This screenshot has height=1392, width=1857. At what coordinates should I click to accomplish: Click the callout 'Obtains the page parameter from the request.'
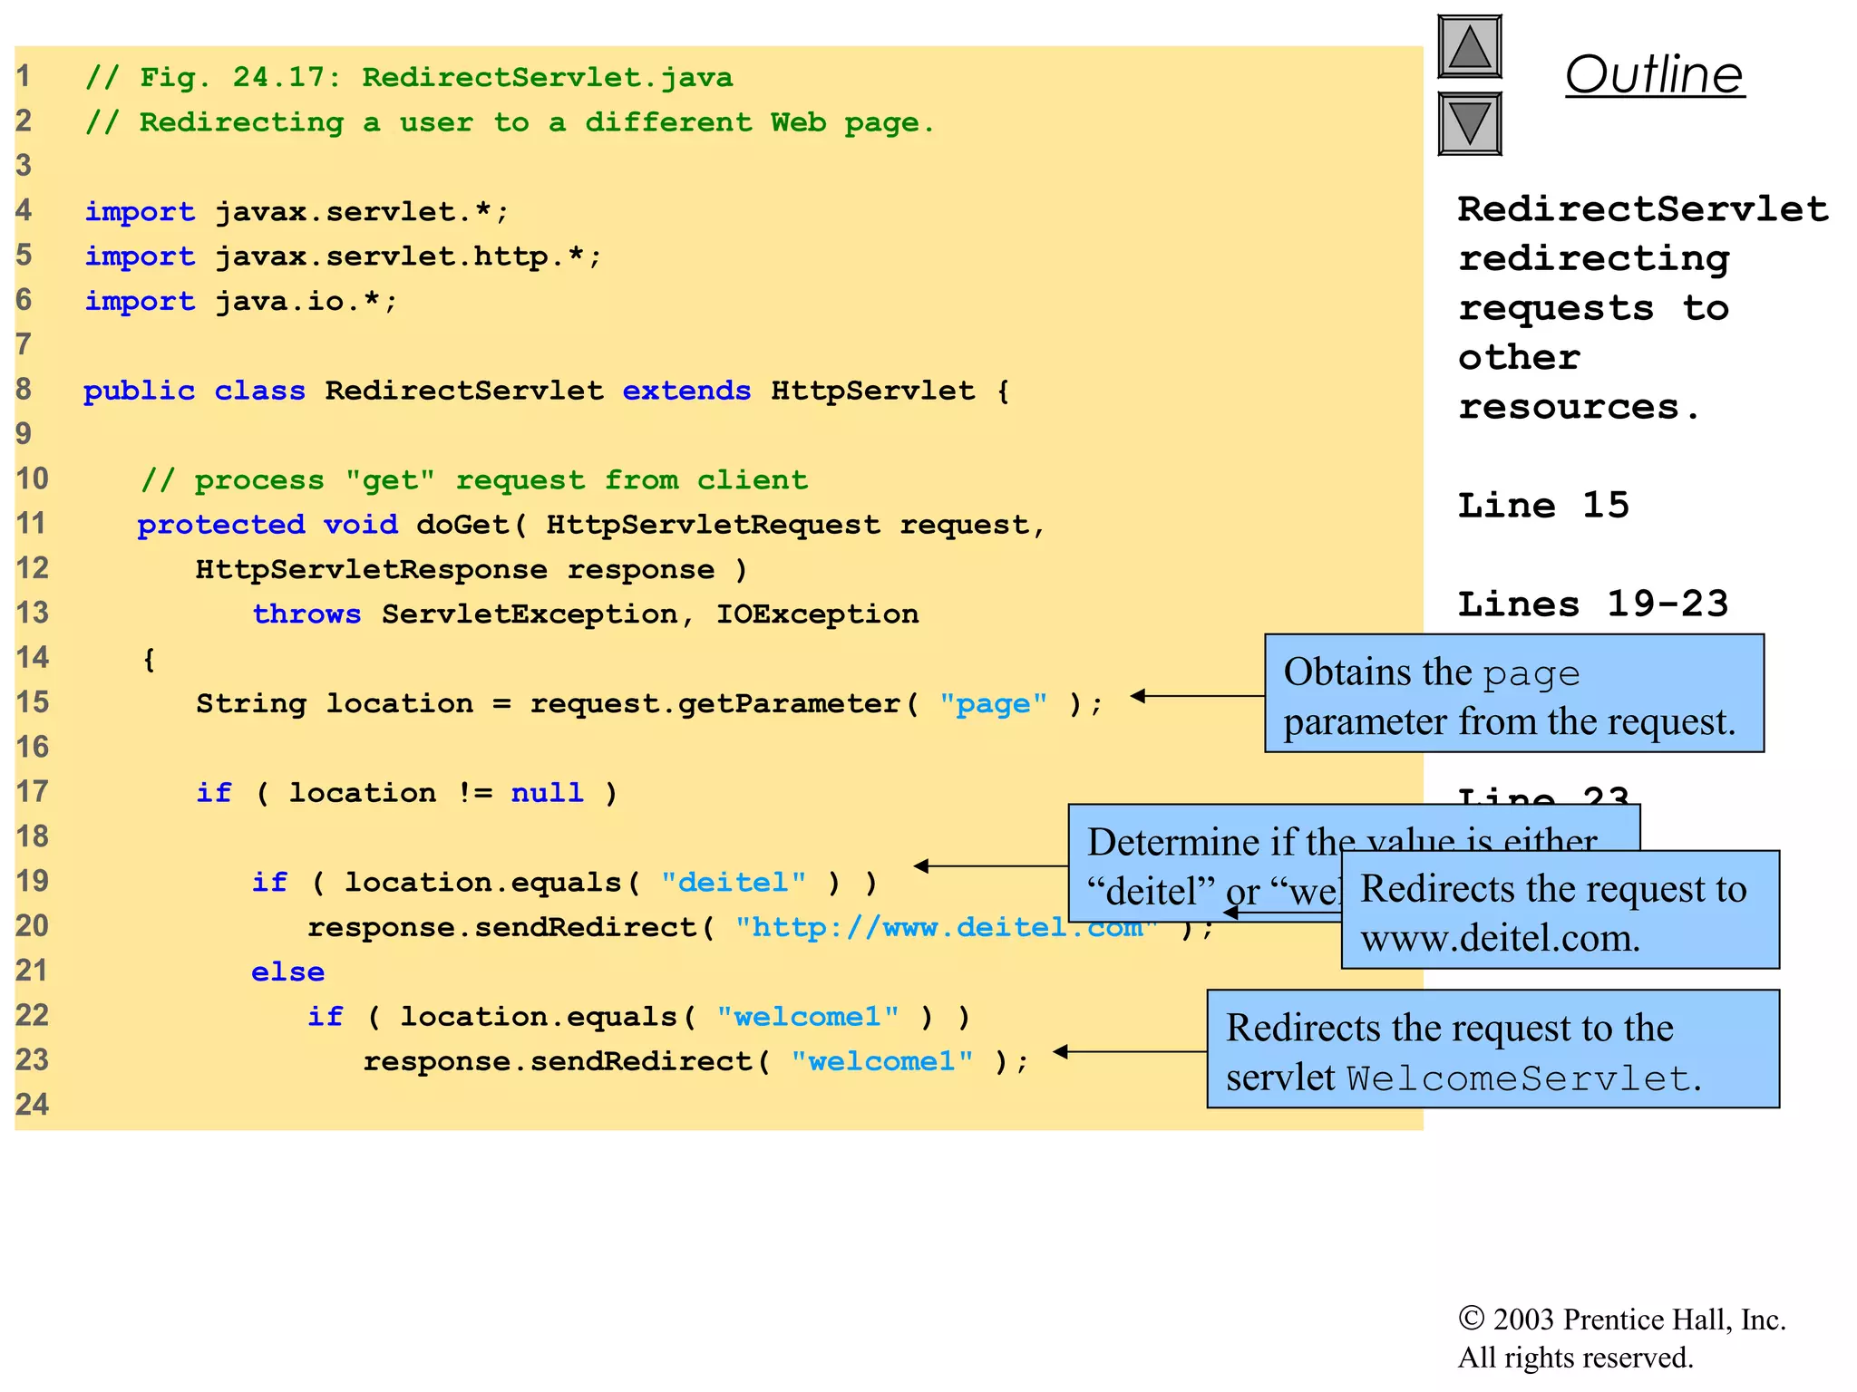point(1514,693)
